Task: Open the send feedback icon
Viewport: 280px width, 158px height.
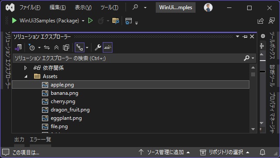Action: [272, 21]
